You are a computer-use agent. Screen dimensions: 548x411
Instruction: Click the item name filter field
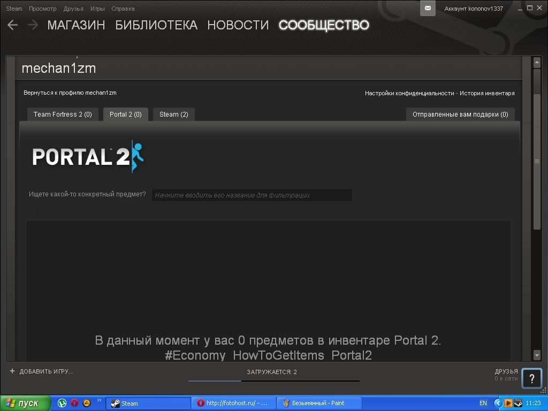(x=252, y=195)
